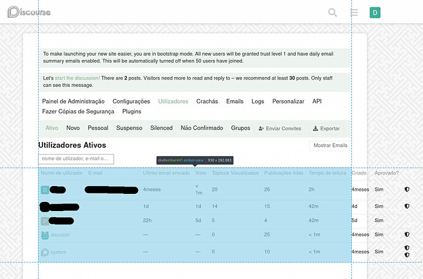Click the shield icon in the 2h row
Image resolution: width=423 pixels, height=279 pixels.
coord(407,189)
